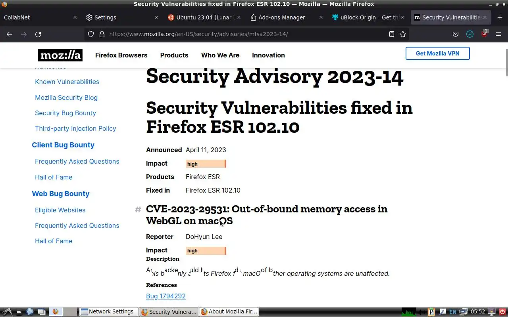Open the Known Vulnerabilities link
The height and width of the screenshot is (317, 508).
tap(67, 82)
